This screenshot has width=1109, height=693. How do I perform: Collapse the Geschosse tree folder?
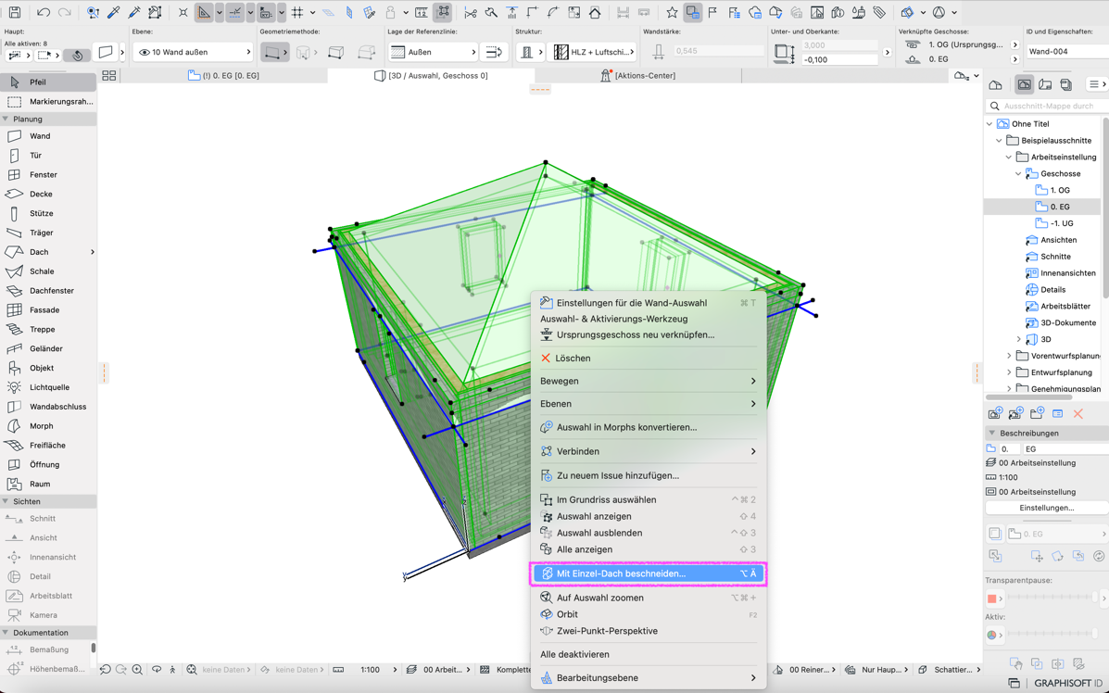coord(1018,173)
